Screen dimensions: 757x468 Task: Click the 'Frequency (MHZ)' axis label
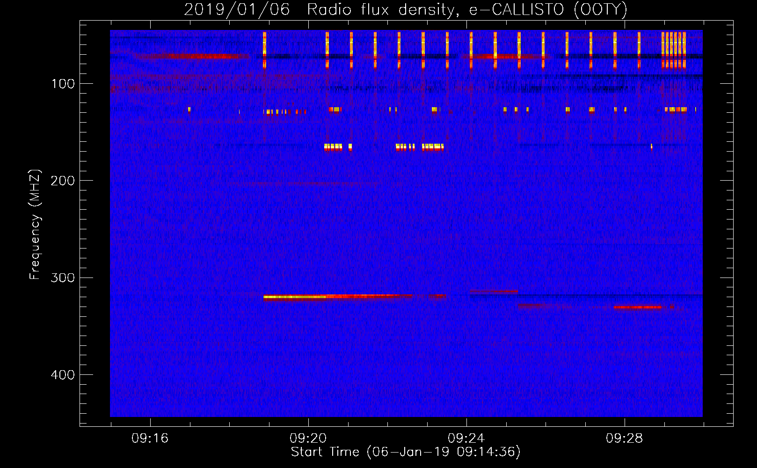point(35,224)
